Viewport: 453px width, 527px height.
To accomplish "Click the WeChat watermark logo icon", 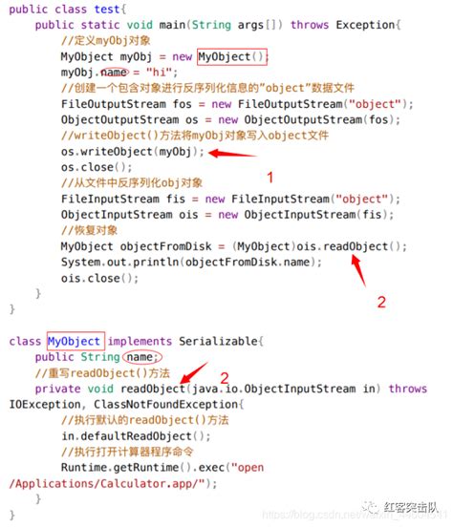I will click(x=371, y=507).
